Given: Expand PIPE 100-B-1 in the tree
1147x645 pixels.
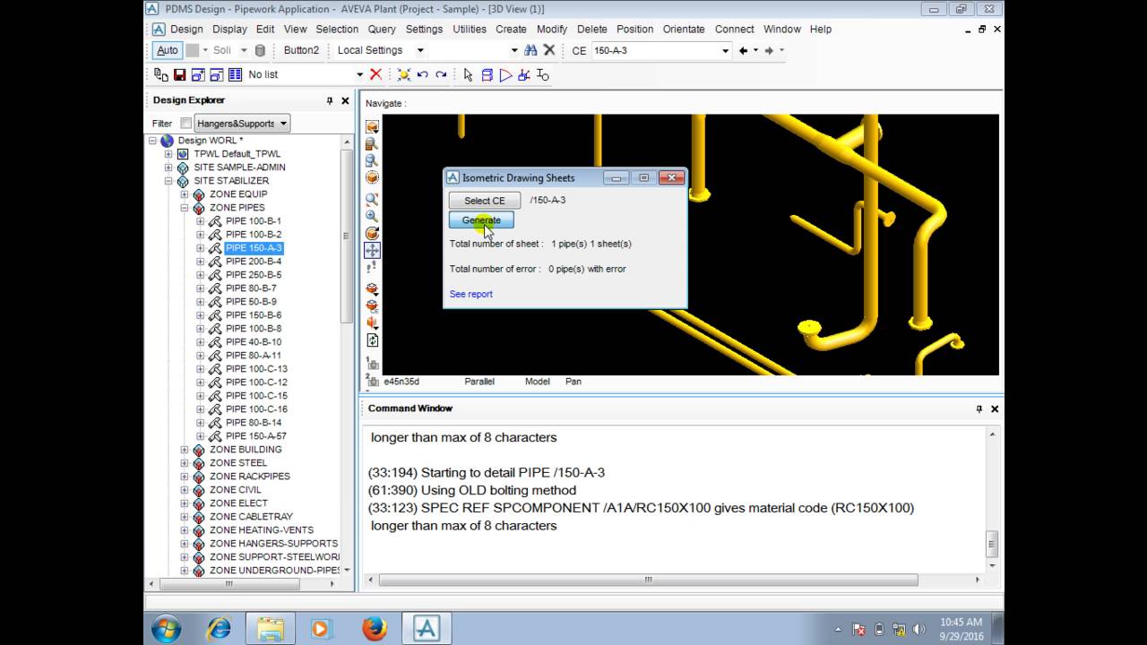Looking at the screenshot, I should [201, 221].
